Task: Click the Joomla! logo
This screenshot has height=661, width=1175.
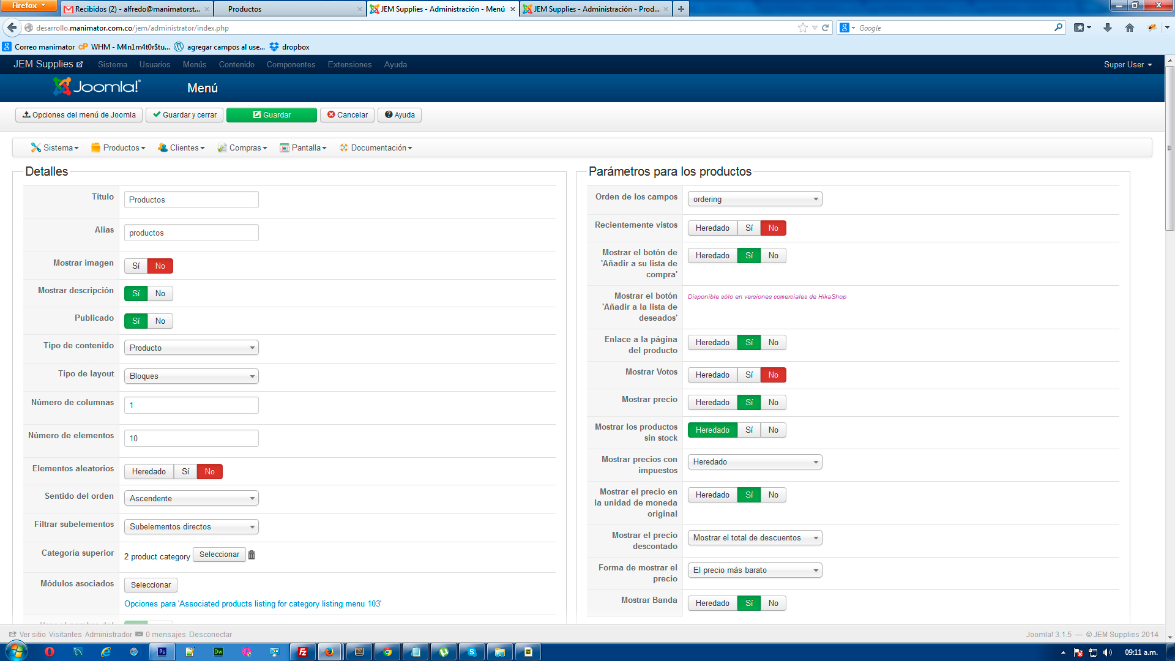Action: (97, 87)
